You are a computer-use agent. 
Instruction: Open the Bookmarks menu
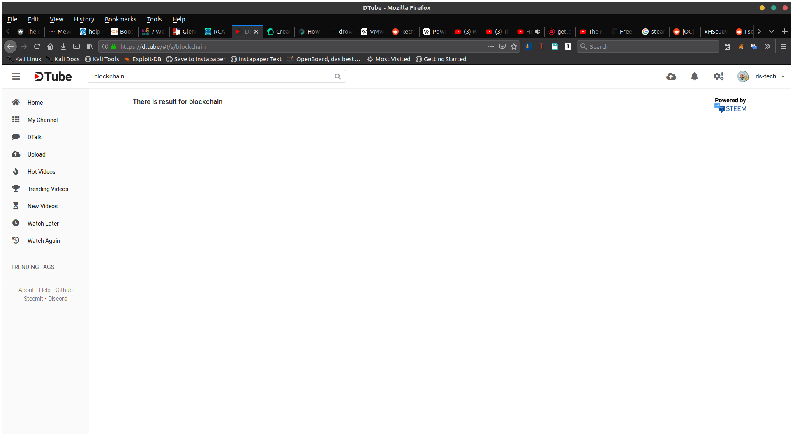[120, 19]
